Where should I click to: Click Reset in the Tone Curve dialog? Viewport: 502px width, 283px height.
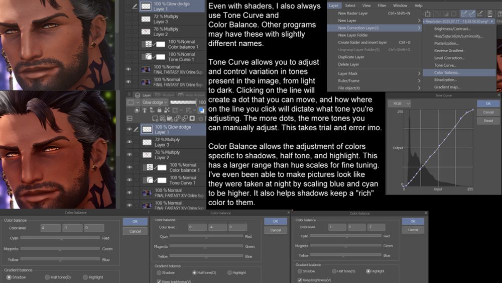point(488,121)
